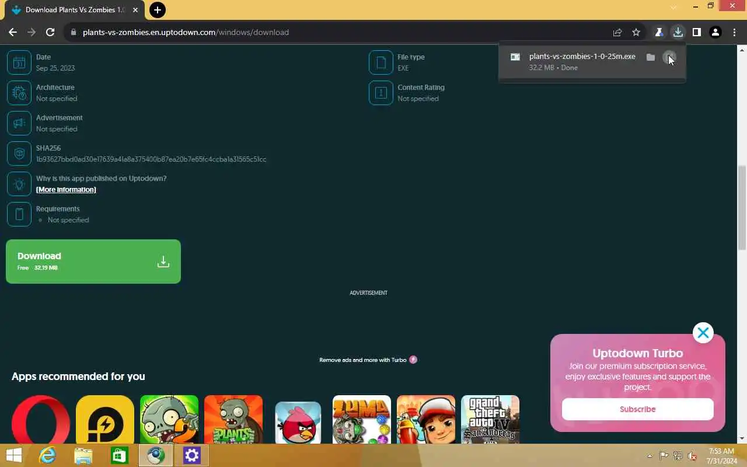Screen dimensions: 747x467
Task: Click the lightbulb icon beside Why published
Action: (19, 184)
